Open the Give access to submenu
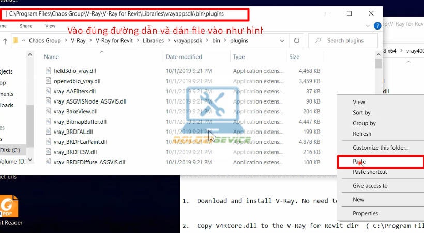The height and width of the screenshot is (233, 424). tap(370, 186)
